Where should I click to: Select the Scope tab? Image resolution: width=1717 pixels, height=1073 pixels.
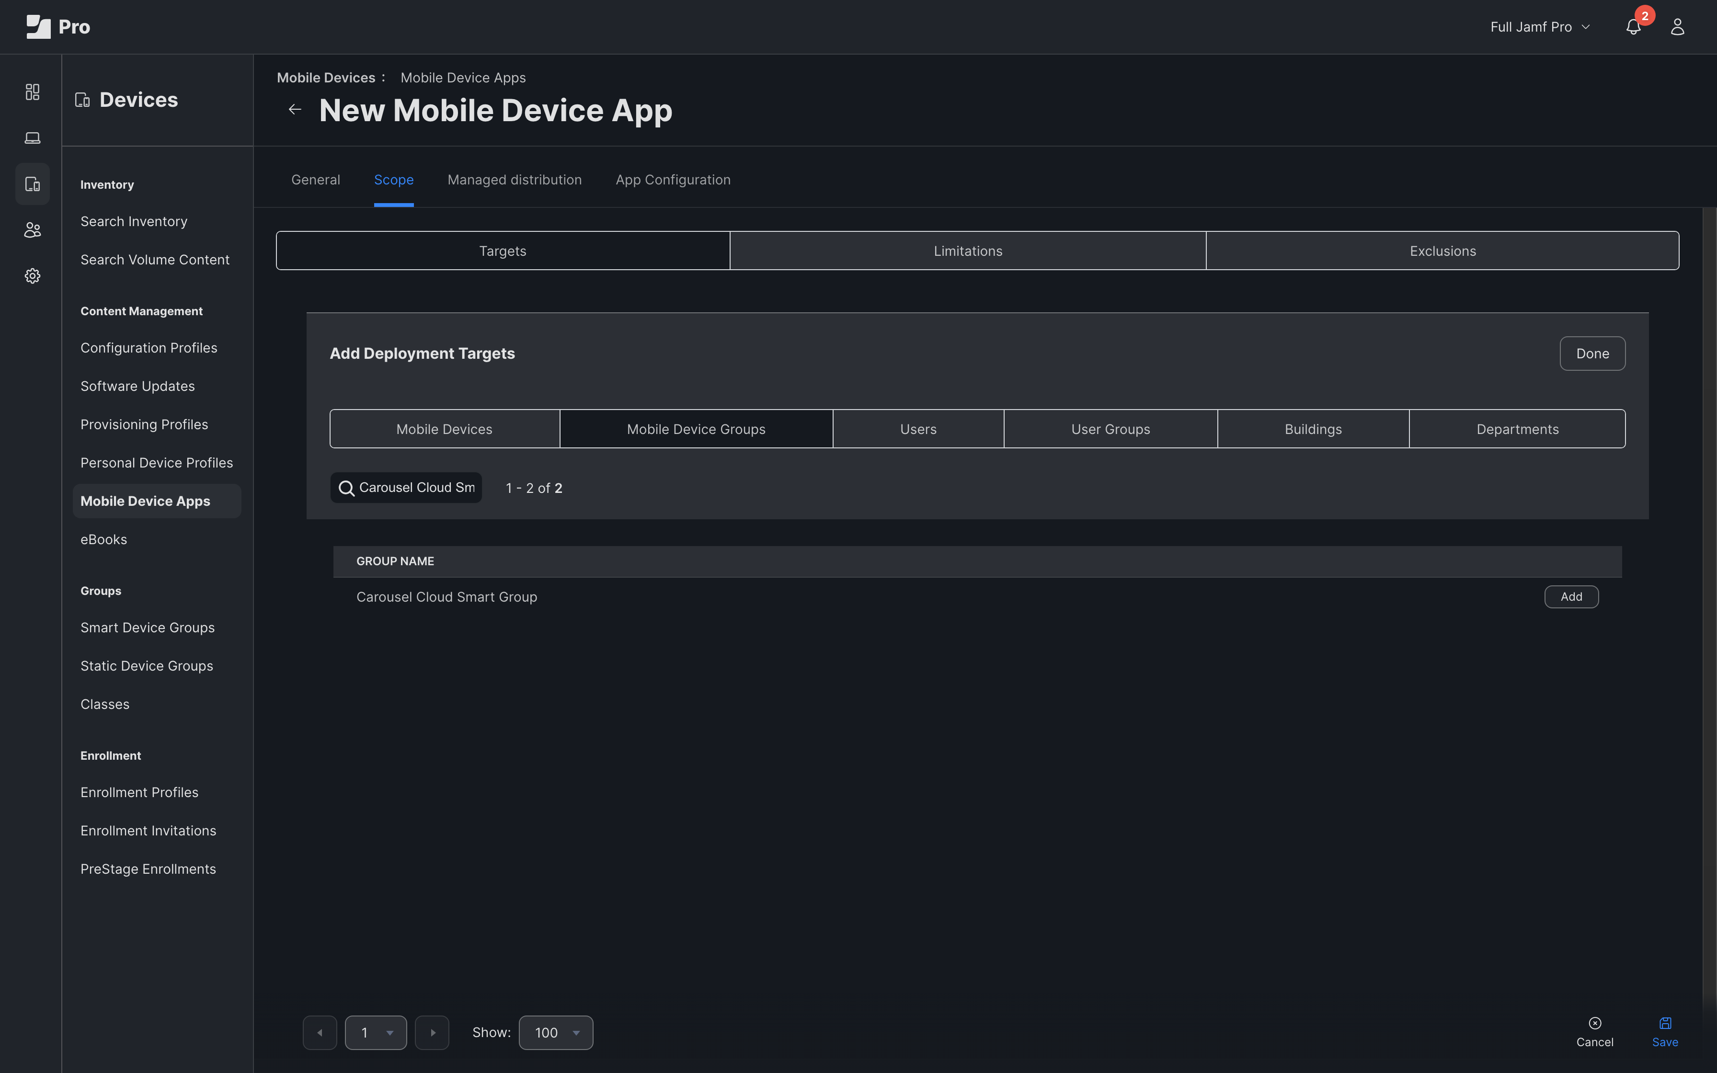point(394,180)
